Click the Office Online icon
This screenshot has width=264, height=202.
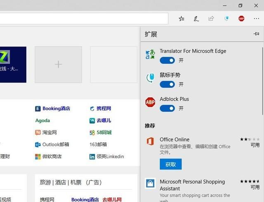click(150, 141)
